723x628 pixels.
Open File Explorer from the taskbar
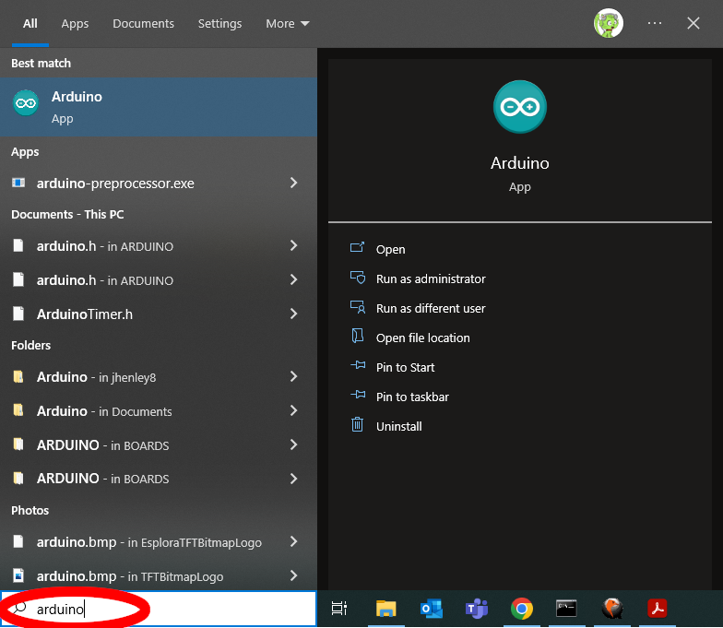point(385,609)
